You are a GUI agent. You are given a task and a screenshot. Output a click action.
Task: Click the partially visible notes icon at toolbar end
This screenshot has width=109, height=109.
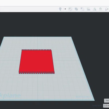[x=107, y=9]
